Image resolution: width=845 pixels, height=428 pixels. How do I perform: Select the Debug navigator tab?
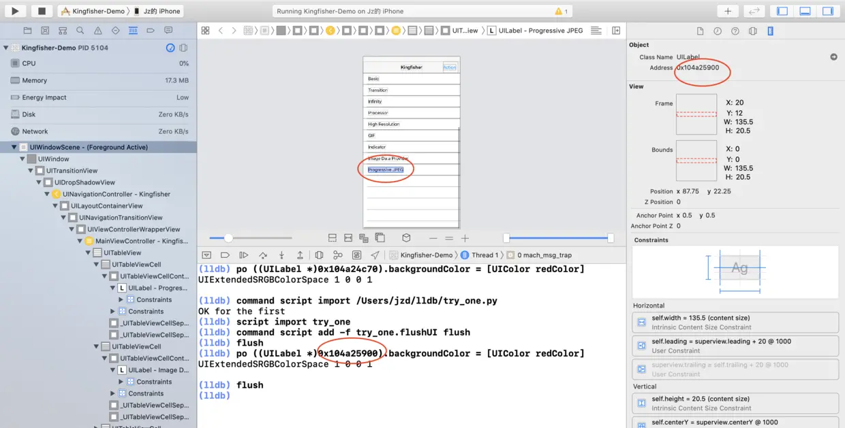click(133, 31)
